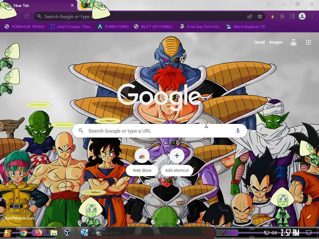The width and height of the screenshot is (319, 239).
Task: Open the Google apps grid
Action: [308, 42]
